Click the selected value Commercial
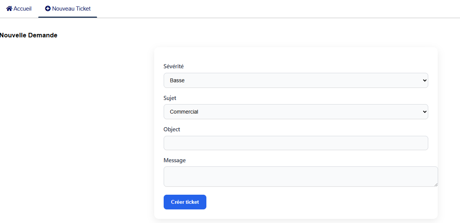The image size is (460, 223). point(184,112)
